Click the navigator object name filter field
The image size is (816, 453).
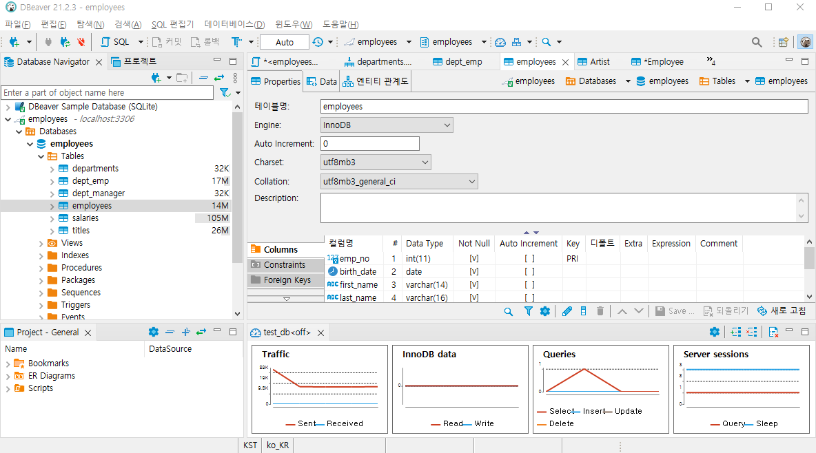click(x=108, y=92)
